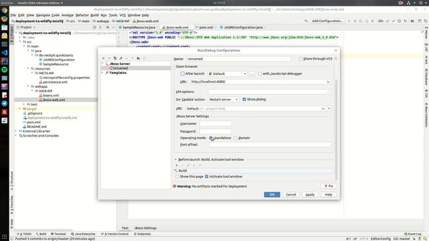Update project with Git blue arrow
Image resolution: width=429 pixels, height=241 pixels.
pos(387,21)
